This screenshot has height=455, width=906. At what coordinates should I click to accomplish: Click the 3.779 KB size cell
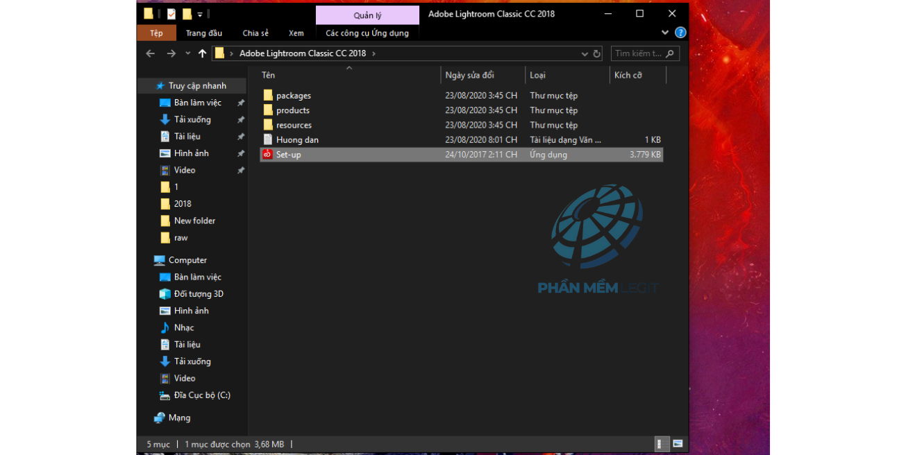pos(645,155)
